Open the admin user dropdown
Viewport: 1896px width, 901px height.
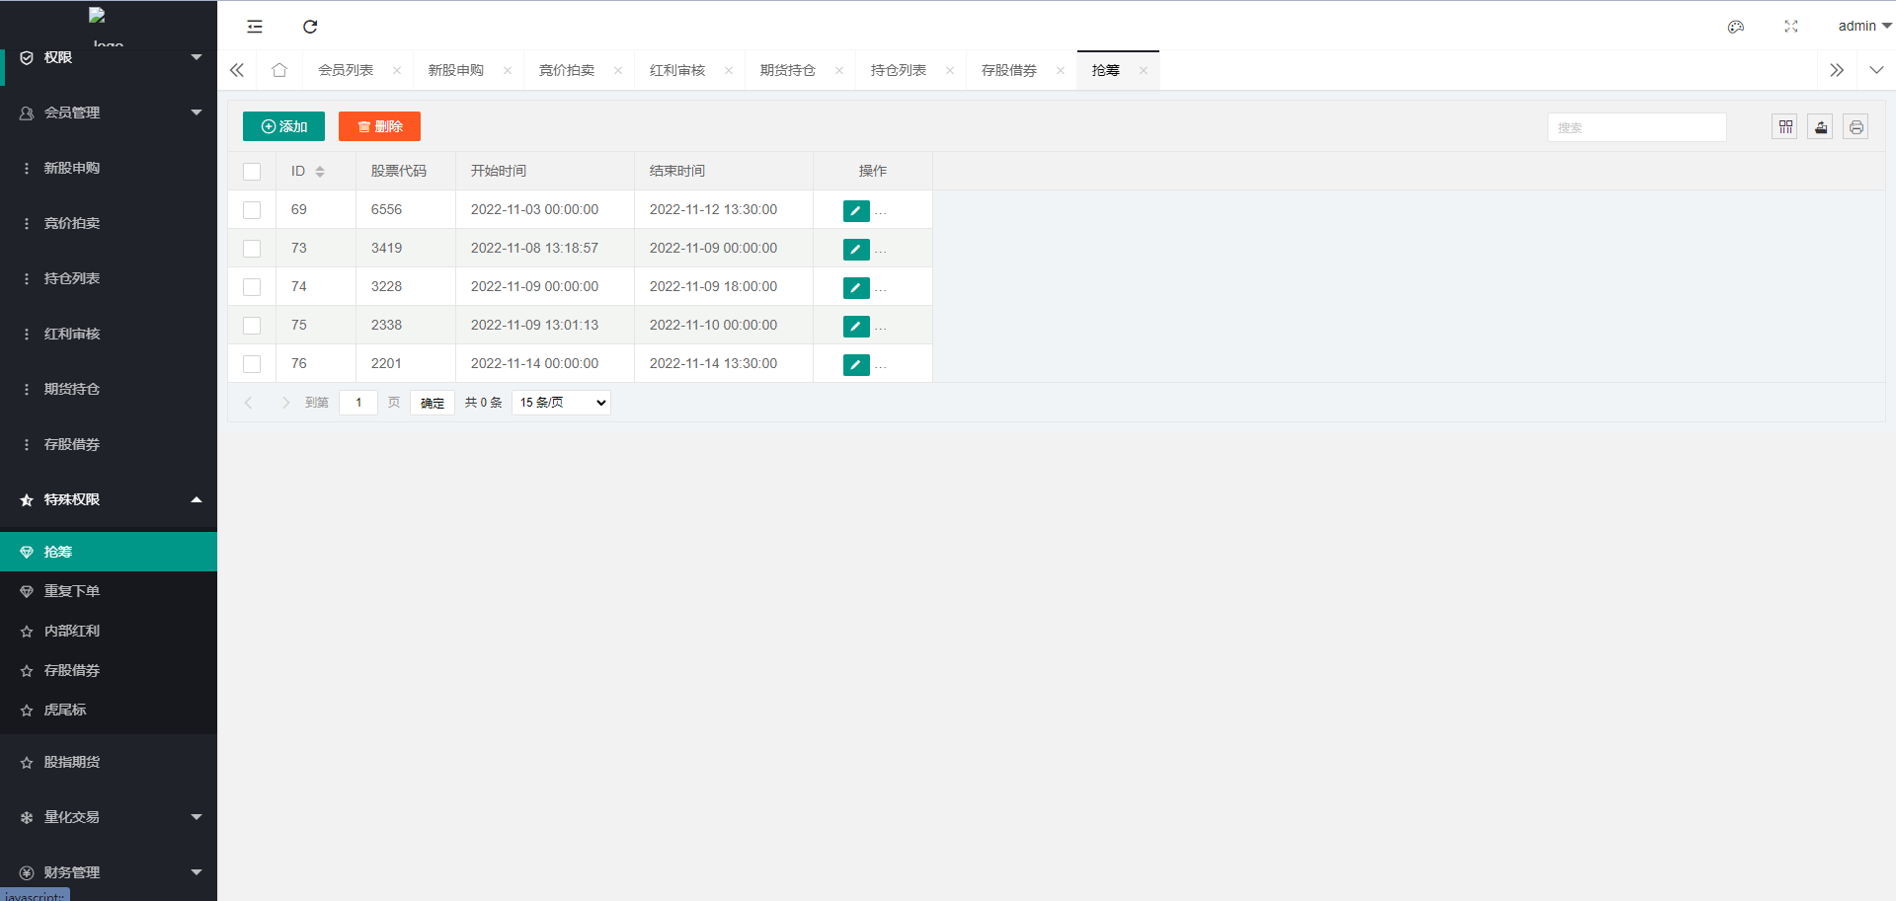(x=1863, y=27)
